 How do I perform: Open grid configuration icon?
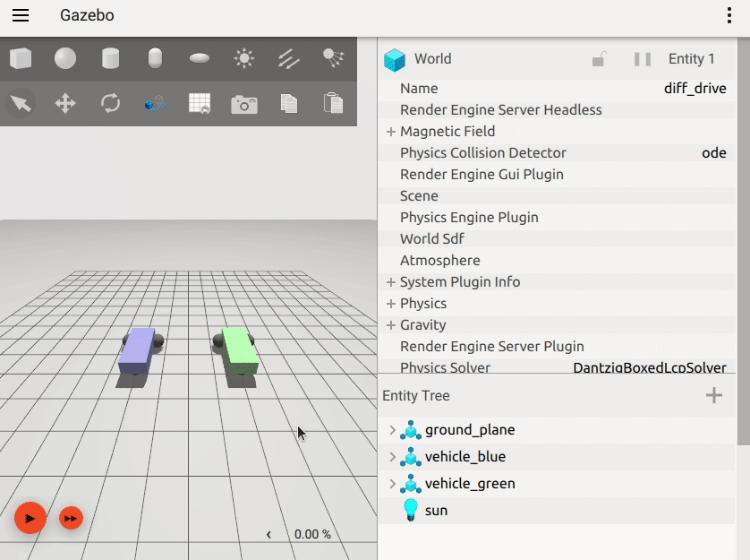coord(200,103)
